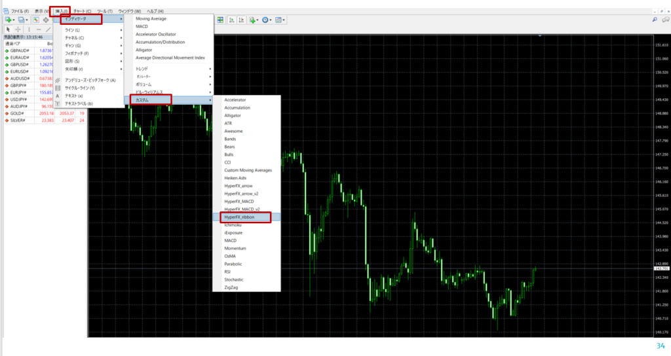
Task: Click the chart templates toolbar icon
Action: click(x=280, y=20)
